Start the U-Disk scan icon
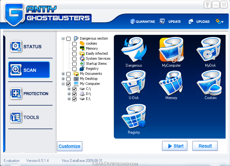Image resolution: width=230 pixels, height=166 pixels. tap(134, 83)
